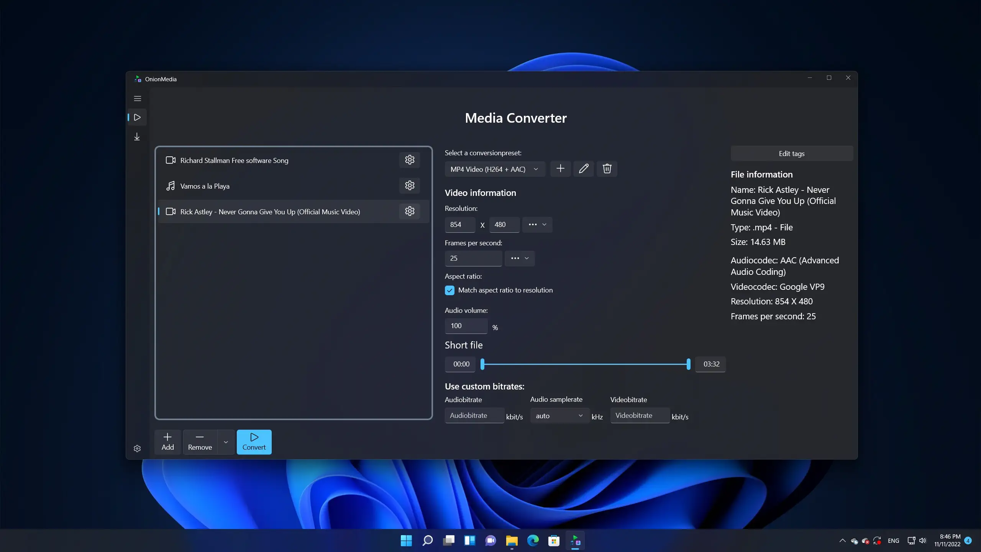
Task: Click 'Resolution: 854 X 480' in File information
Action: [771, 301]
